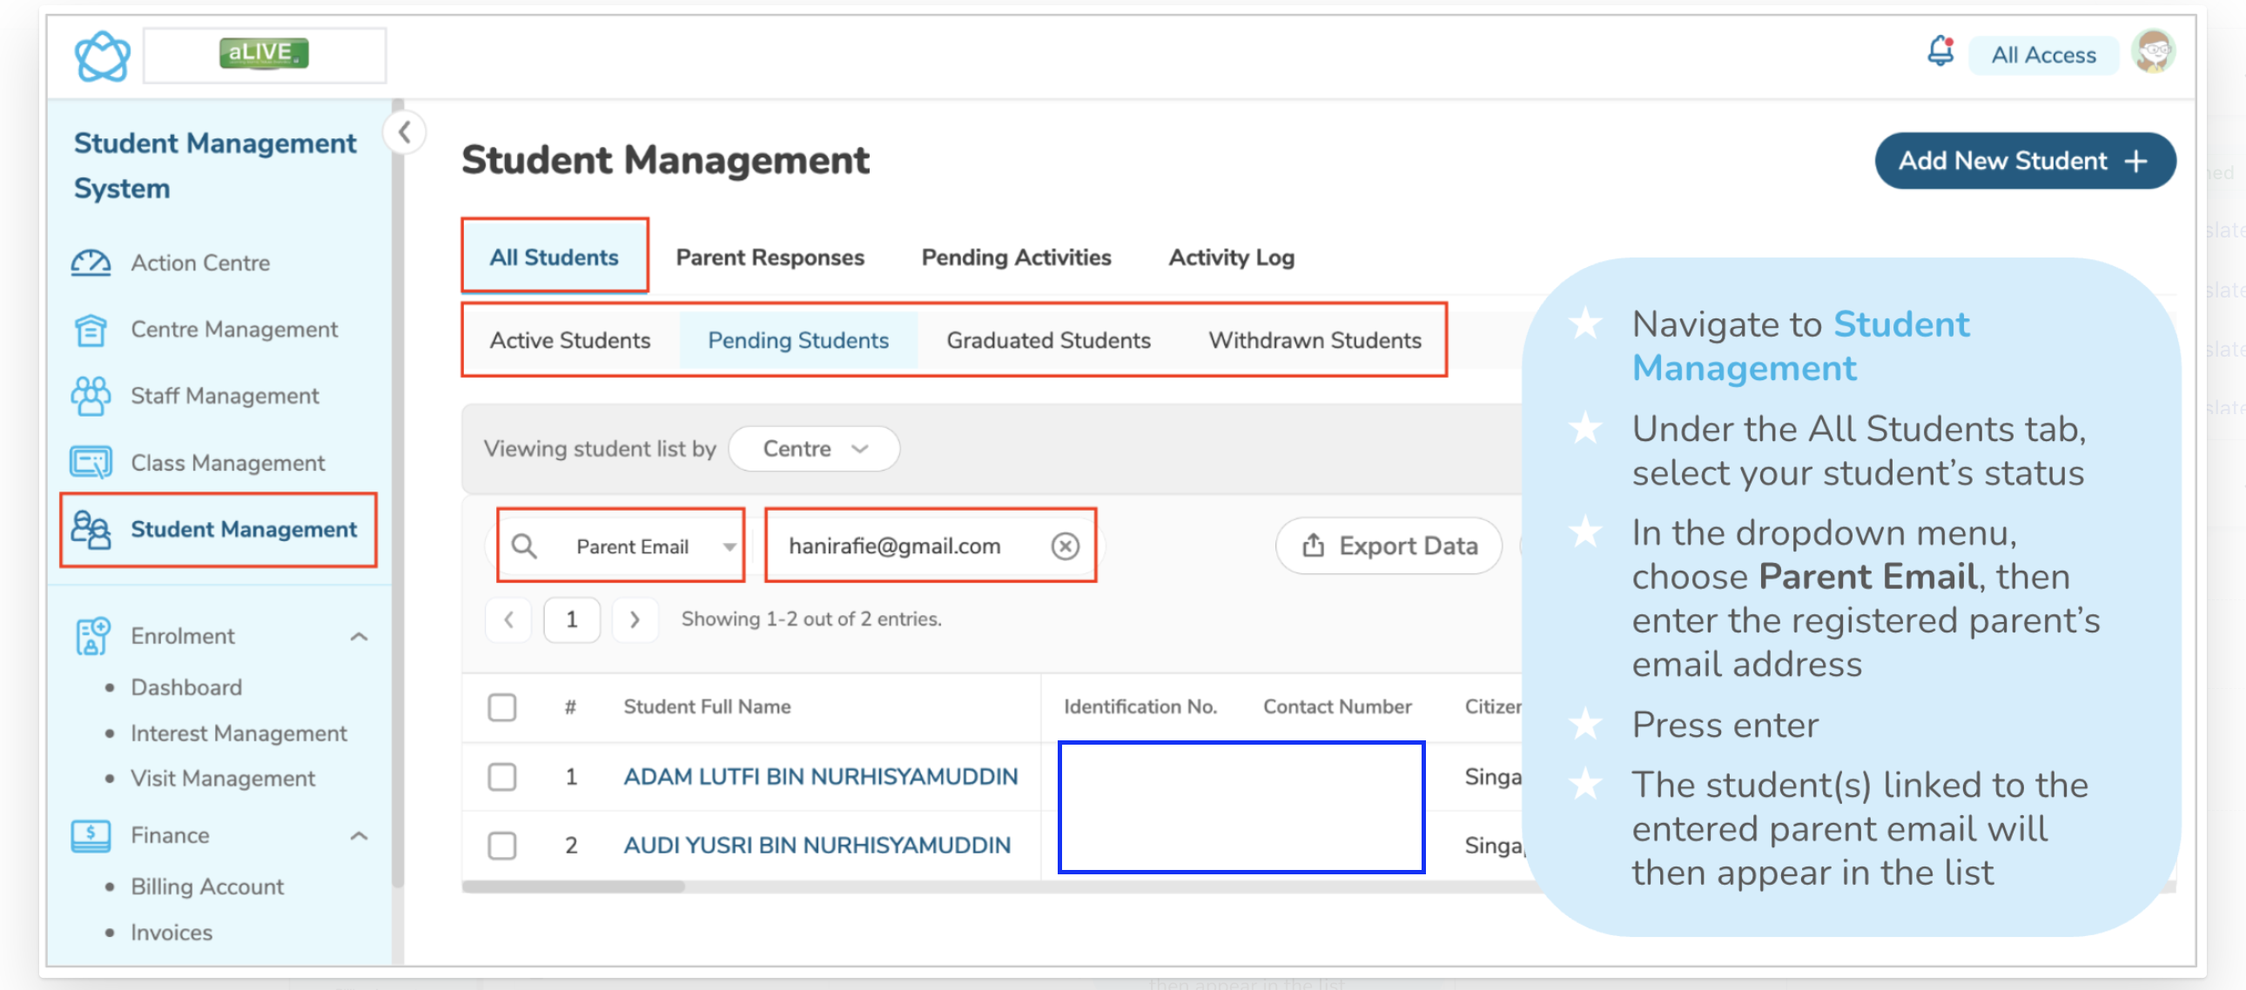2246x990 pixels.
Task: Click the blue flower logo icon
Action: coord(102,57)
